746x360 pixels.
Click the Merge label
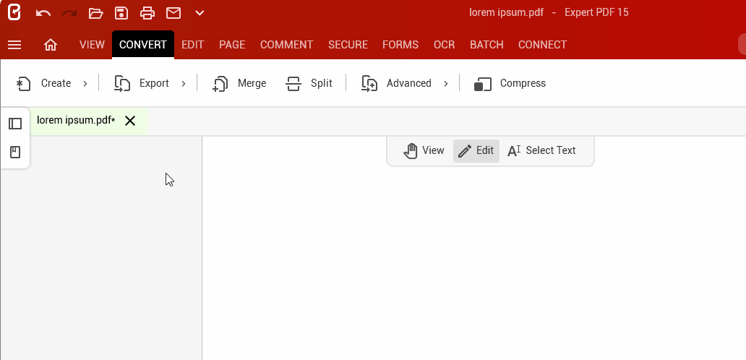(252, 83)
